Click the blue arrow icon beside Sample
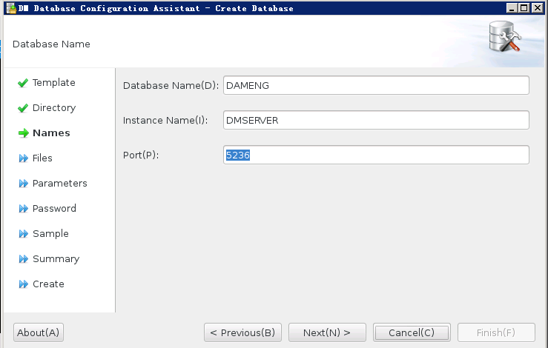Viewport: 548px width, 348px height. [x=24, y=233]
